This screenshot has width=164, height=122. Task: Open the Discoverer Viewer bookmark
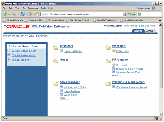54,20
